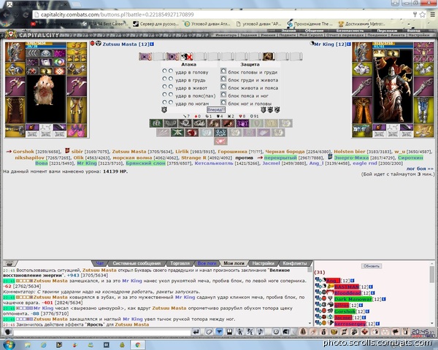Select first-hit radio for удар в живот

tap(164, 87)
